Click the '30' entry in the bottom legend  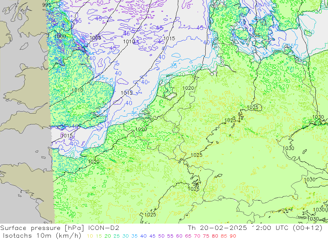(126, 236)
